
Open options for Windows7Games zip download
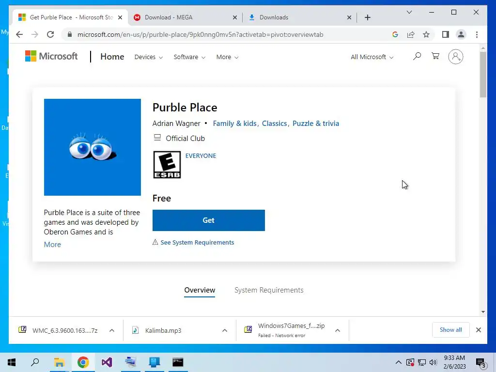click(x=338, y=330)
